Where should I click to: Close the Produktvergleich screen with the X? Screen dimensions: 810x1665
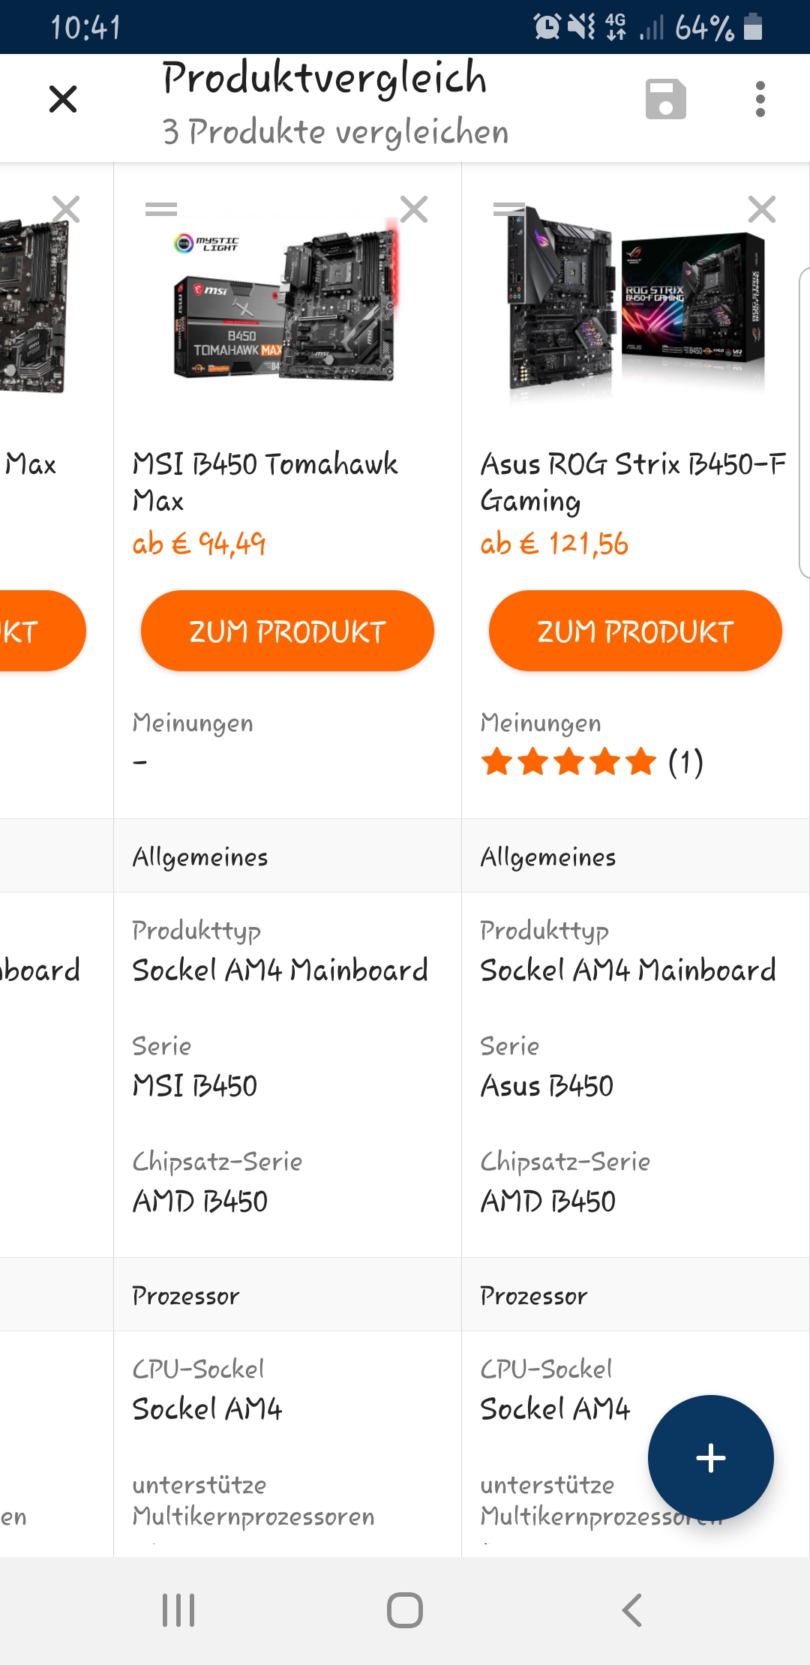(63, 99)
